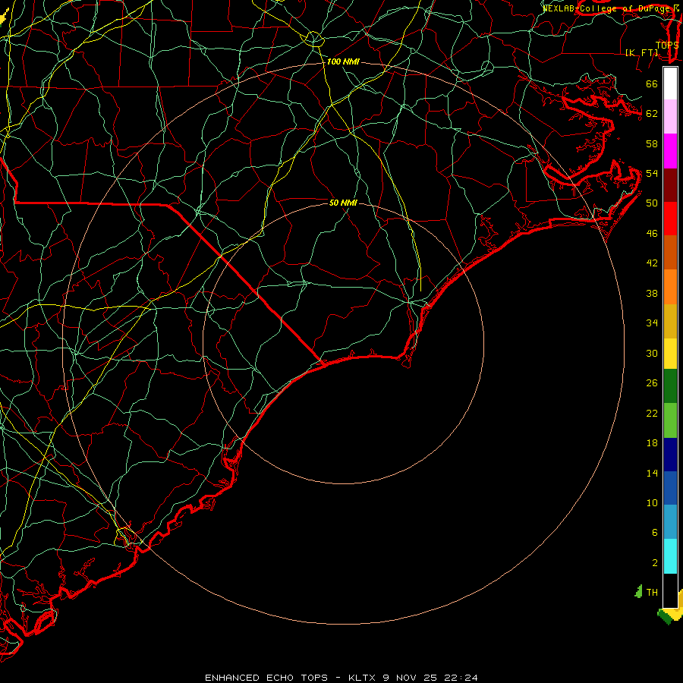
Task: Click the magenta legend swatch
Action: pos(670,151)
